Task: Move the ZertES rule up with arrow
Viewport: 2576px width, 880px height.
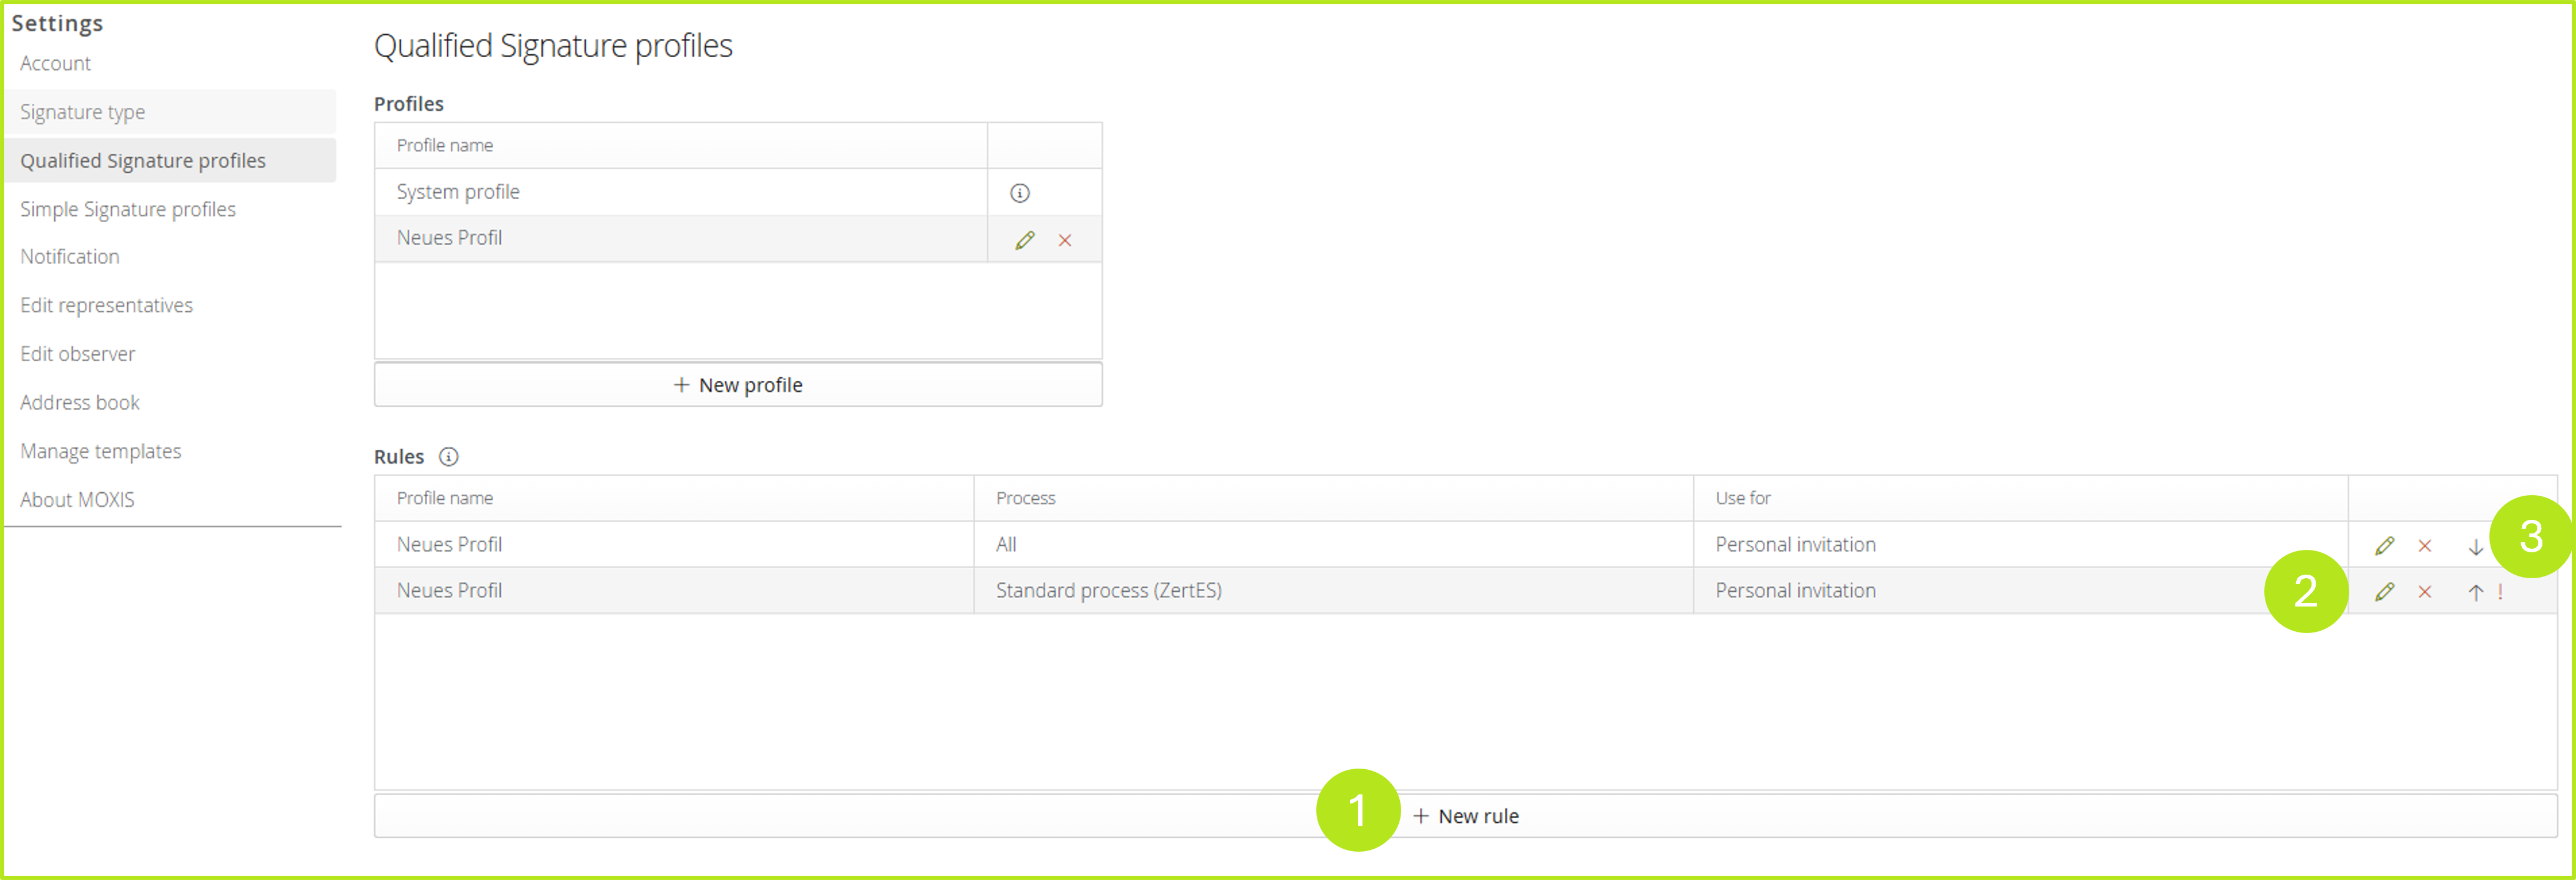Action: point(2475,592)
